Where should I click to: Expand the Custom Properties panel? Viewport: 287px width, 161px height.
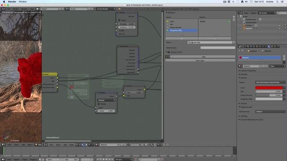[x=248, y=71]
